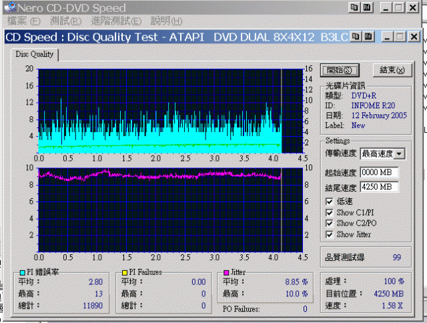Click the PI Failures average 0.00
This screenshot has height=323, width=427.
[x=199, y=282]
